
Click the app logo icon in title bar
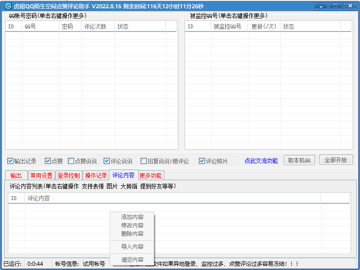[8, 6]
